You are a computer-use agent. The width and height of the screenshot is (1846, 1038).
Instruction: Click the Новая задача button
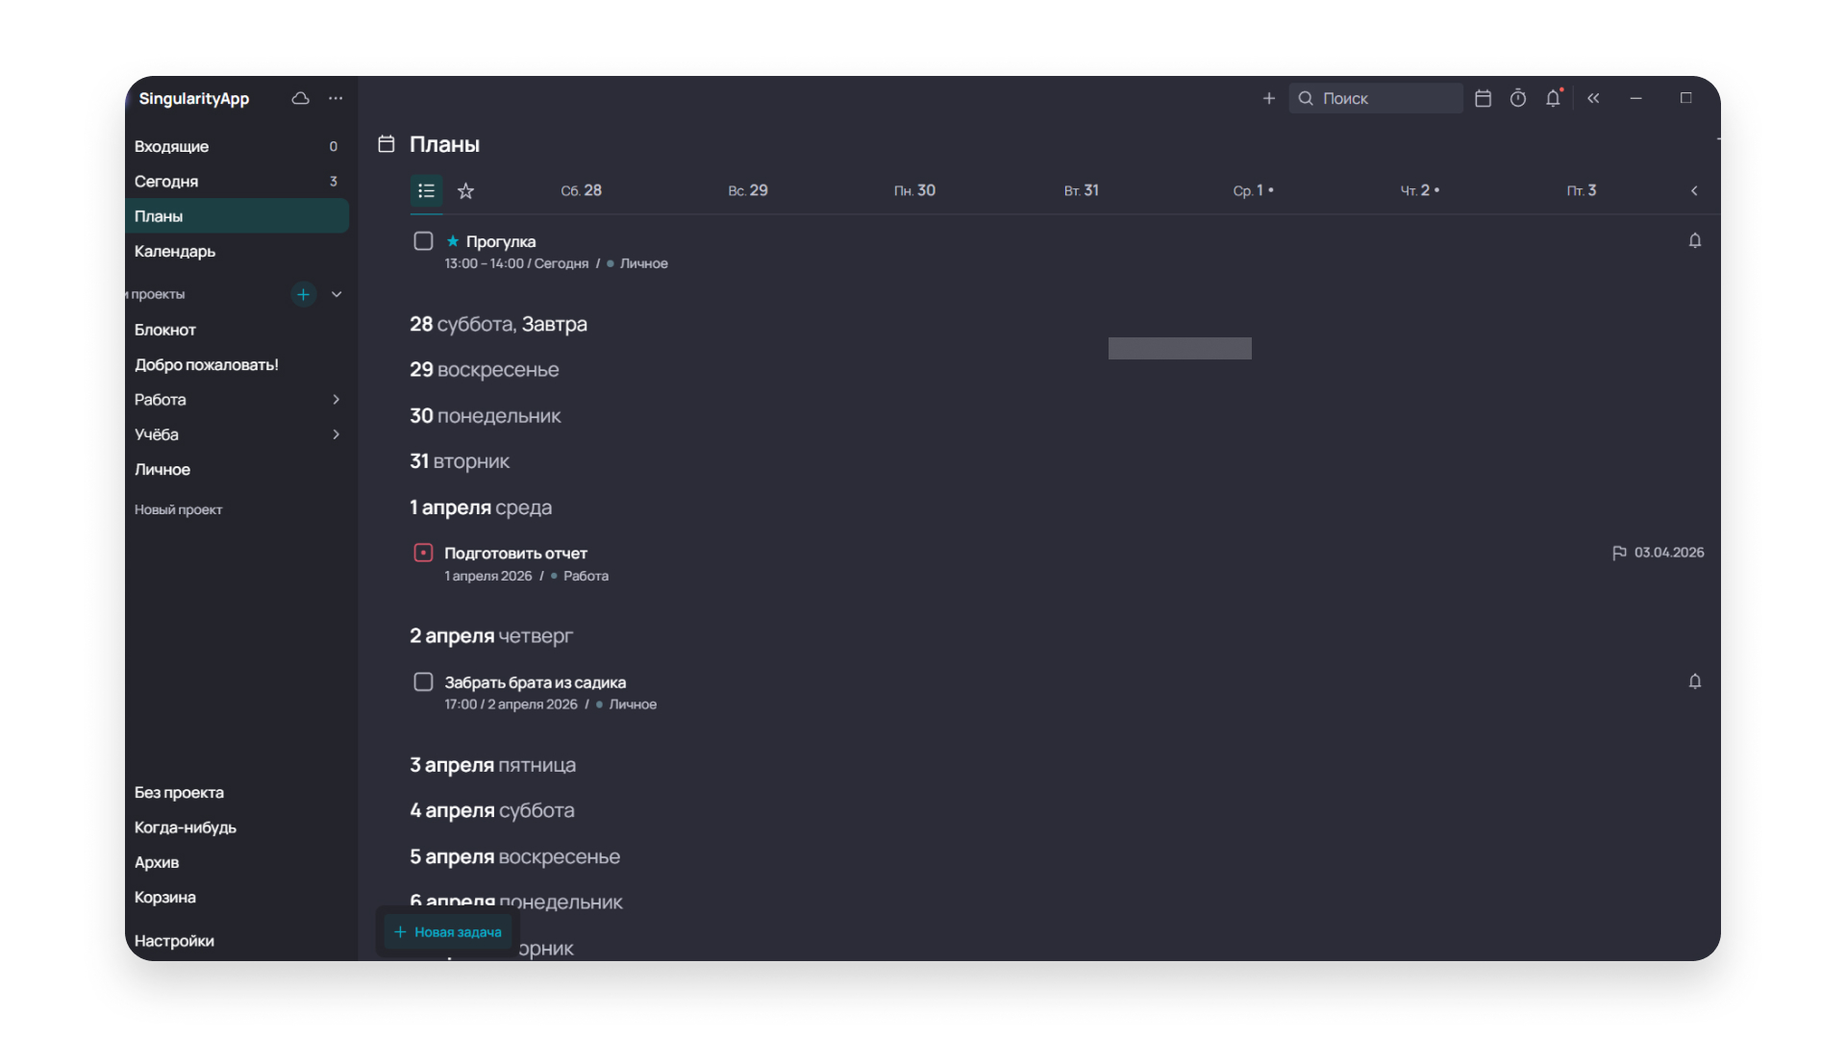(x=447, y=931)
